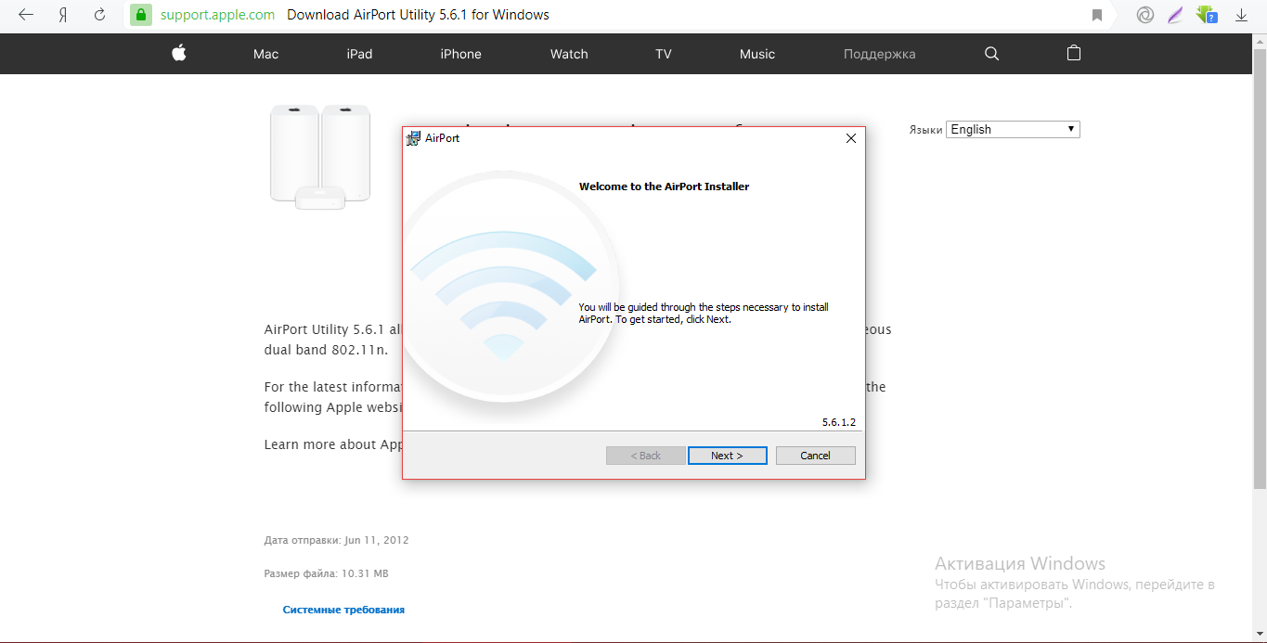Click the 'Welcome to the AirPort Installer' heading
The image size is (1267, 643).
coord(664,186)
